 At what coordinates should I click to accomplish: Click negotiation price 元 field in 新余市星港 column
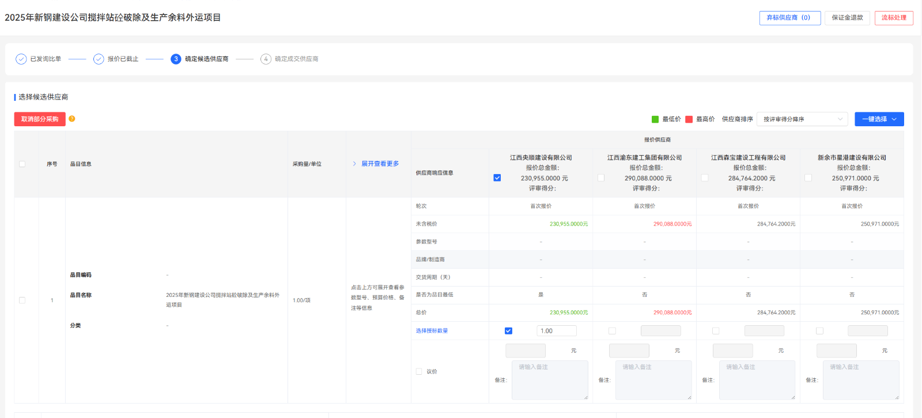pos(837,351)
